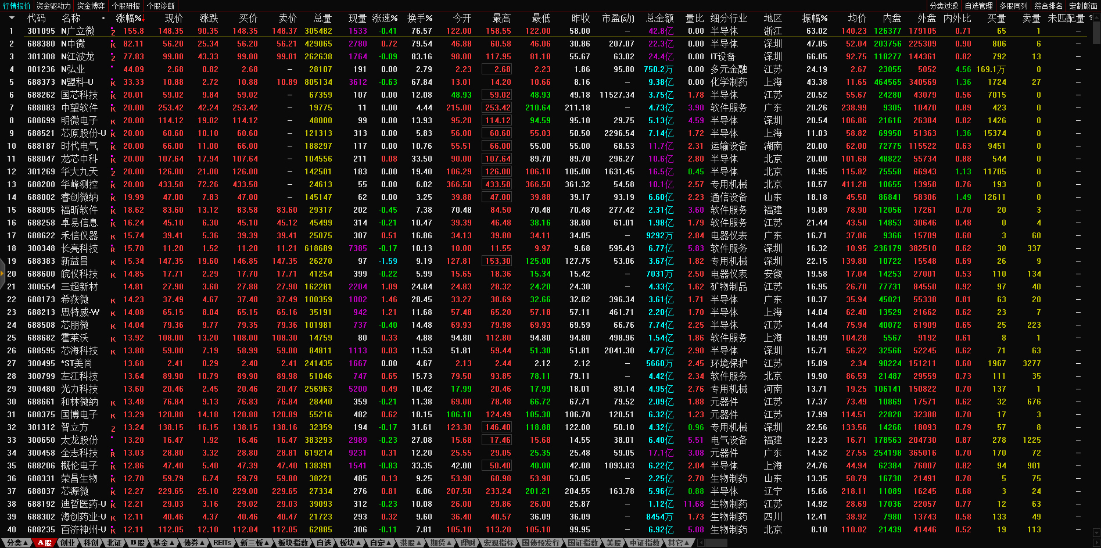
Task: Switch to the 个股诊断 tab
Action: [161, 6]
